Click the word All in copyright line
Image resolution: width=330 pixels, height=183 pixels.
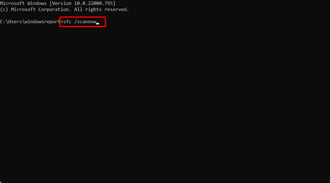click(x=78, y=9)
